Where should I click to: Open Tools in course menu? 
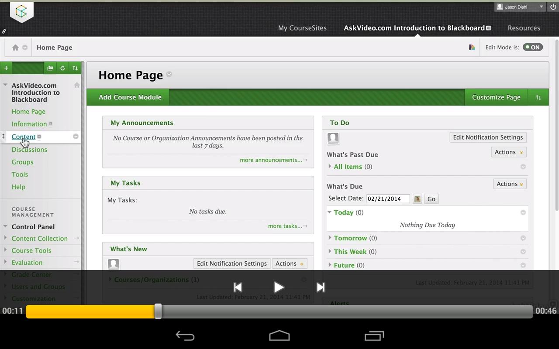point(20,174)
